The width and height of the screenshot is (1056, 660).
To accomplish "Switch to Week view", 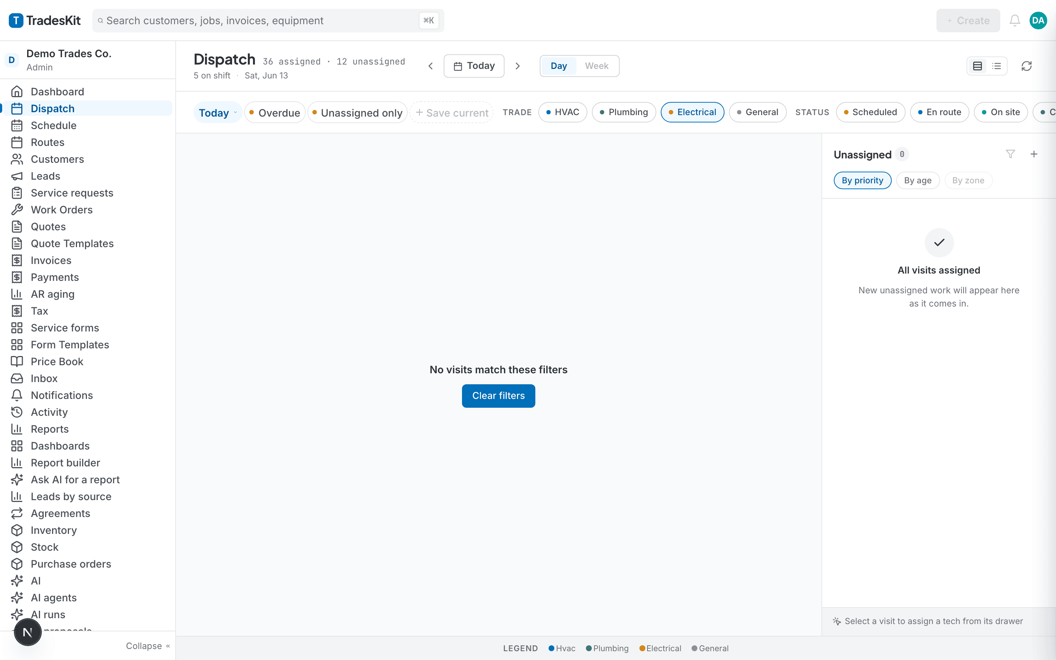I will pos(597,66).
